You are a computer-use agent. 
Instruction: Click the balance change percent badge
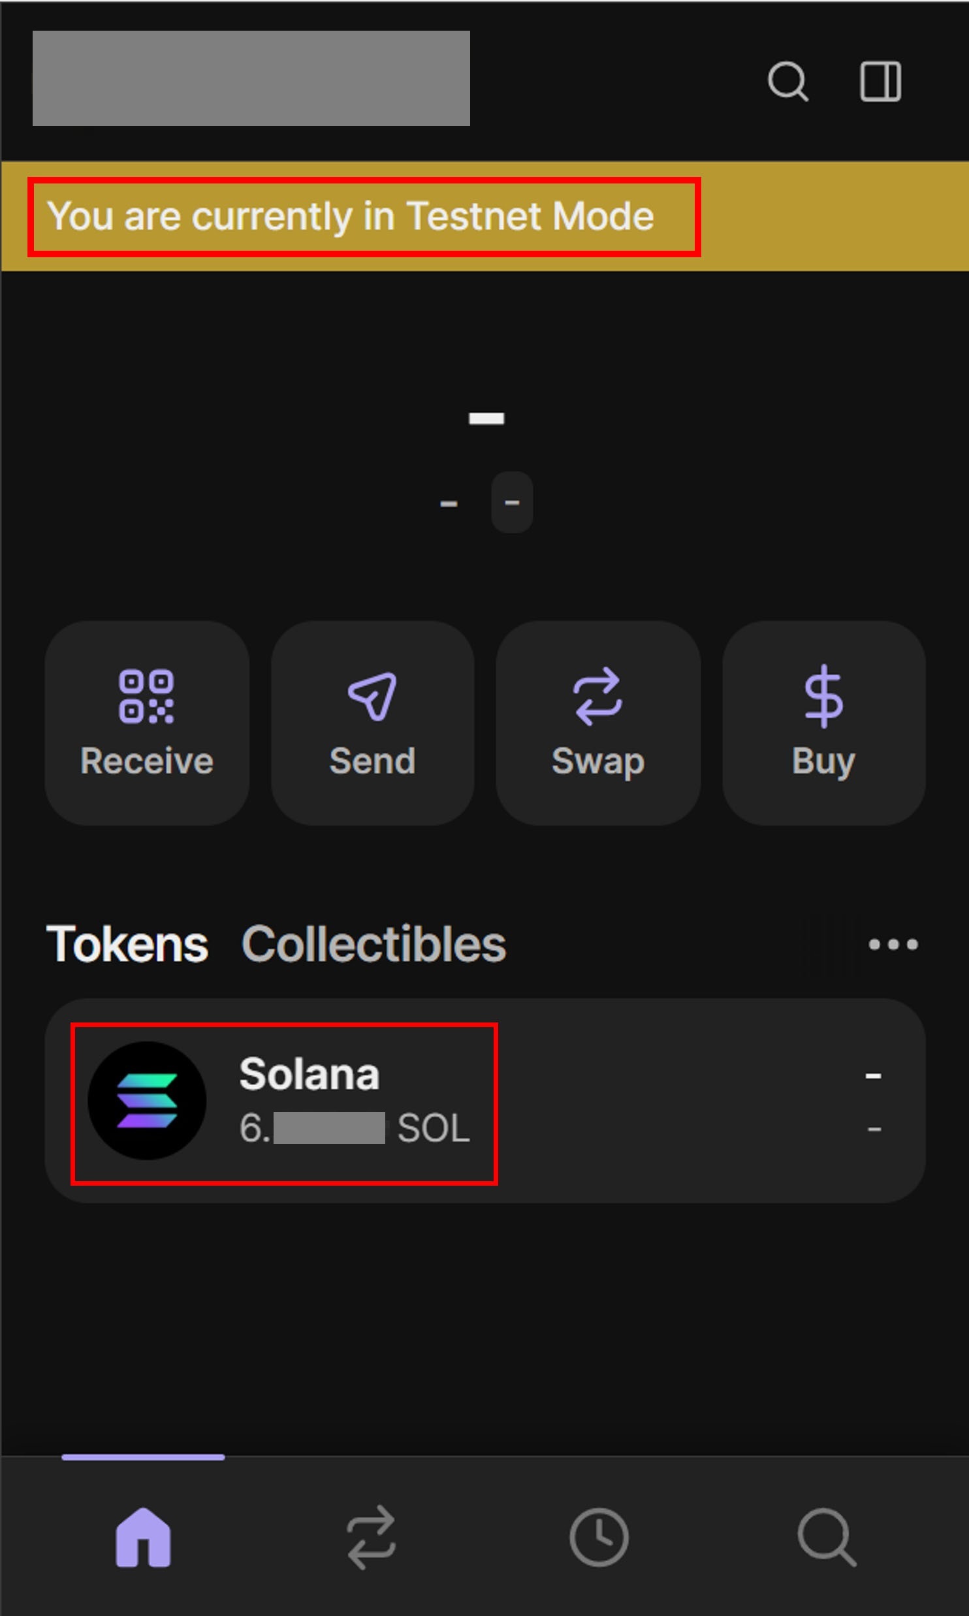coord(512,502)
